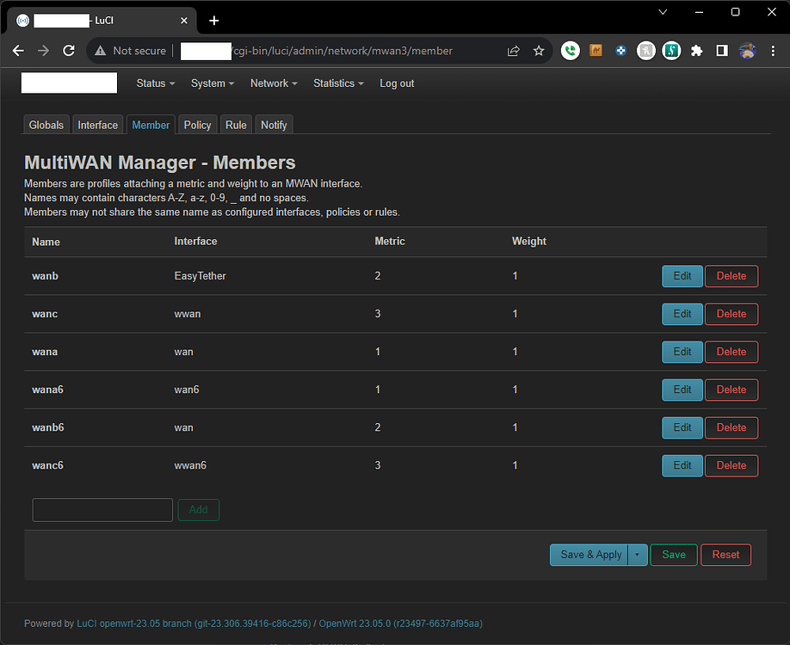Click the new member name input field
The height and width of the screenshot is (645, 790).
point(102,510)
